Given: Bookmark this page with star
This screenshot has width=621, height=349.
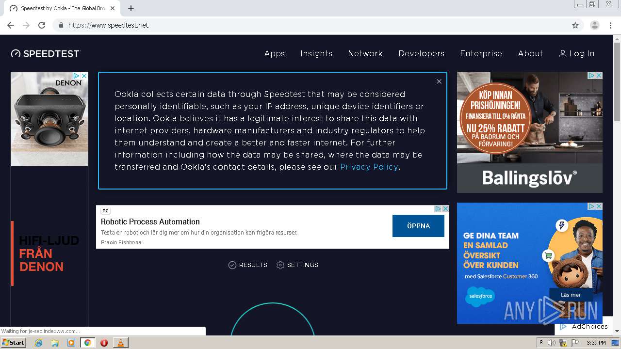Looking at the screenshot, I should click(575, 25).
